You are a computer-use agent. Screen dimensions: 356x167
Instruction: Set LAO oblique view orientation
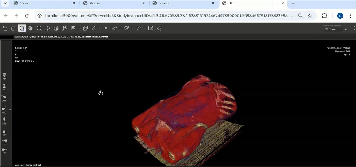pyautogui.click(x=4, y=98)
